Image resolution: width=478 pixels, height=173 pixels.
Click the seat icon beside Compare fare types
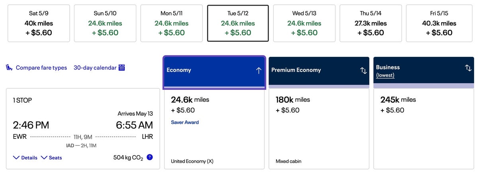coord(9,68)
